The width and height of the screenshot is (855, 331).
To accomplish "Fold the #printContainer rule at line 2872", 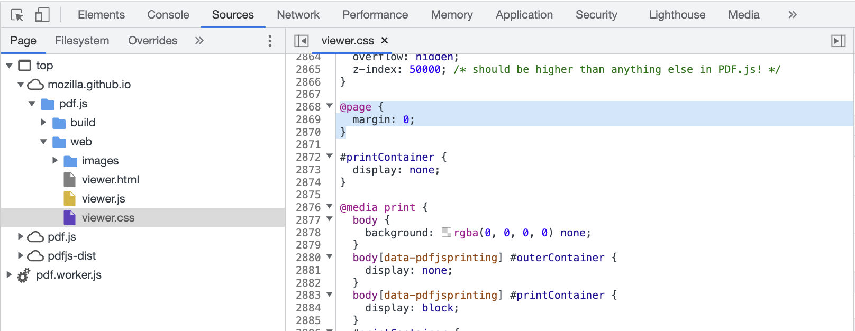I will [329, 157].
